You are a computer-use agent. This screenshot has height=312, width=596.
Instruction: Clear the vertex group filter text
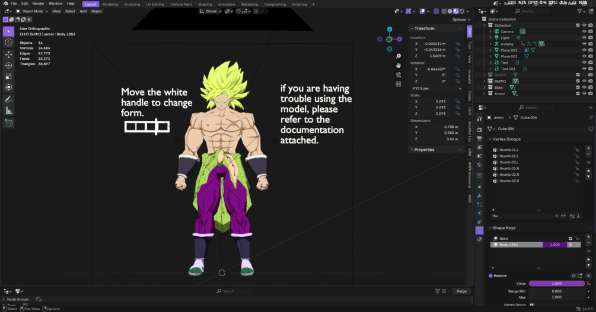[x=556, y=216]
